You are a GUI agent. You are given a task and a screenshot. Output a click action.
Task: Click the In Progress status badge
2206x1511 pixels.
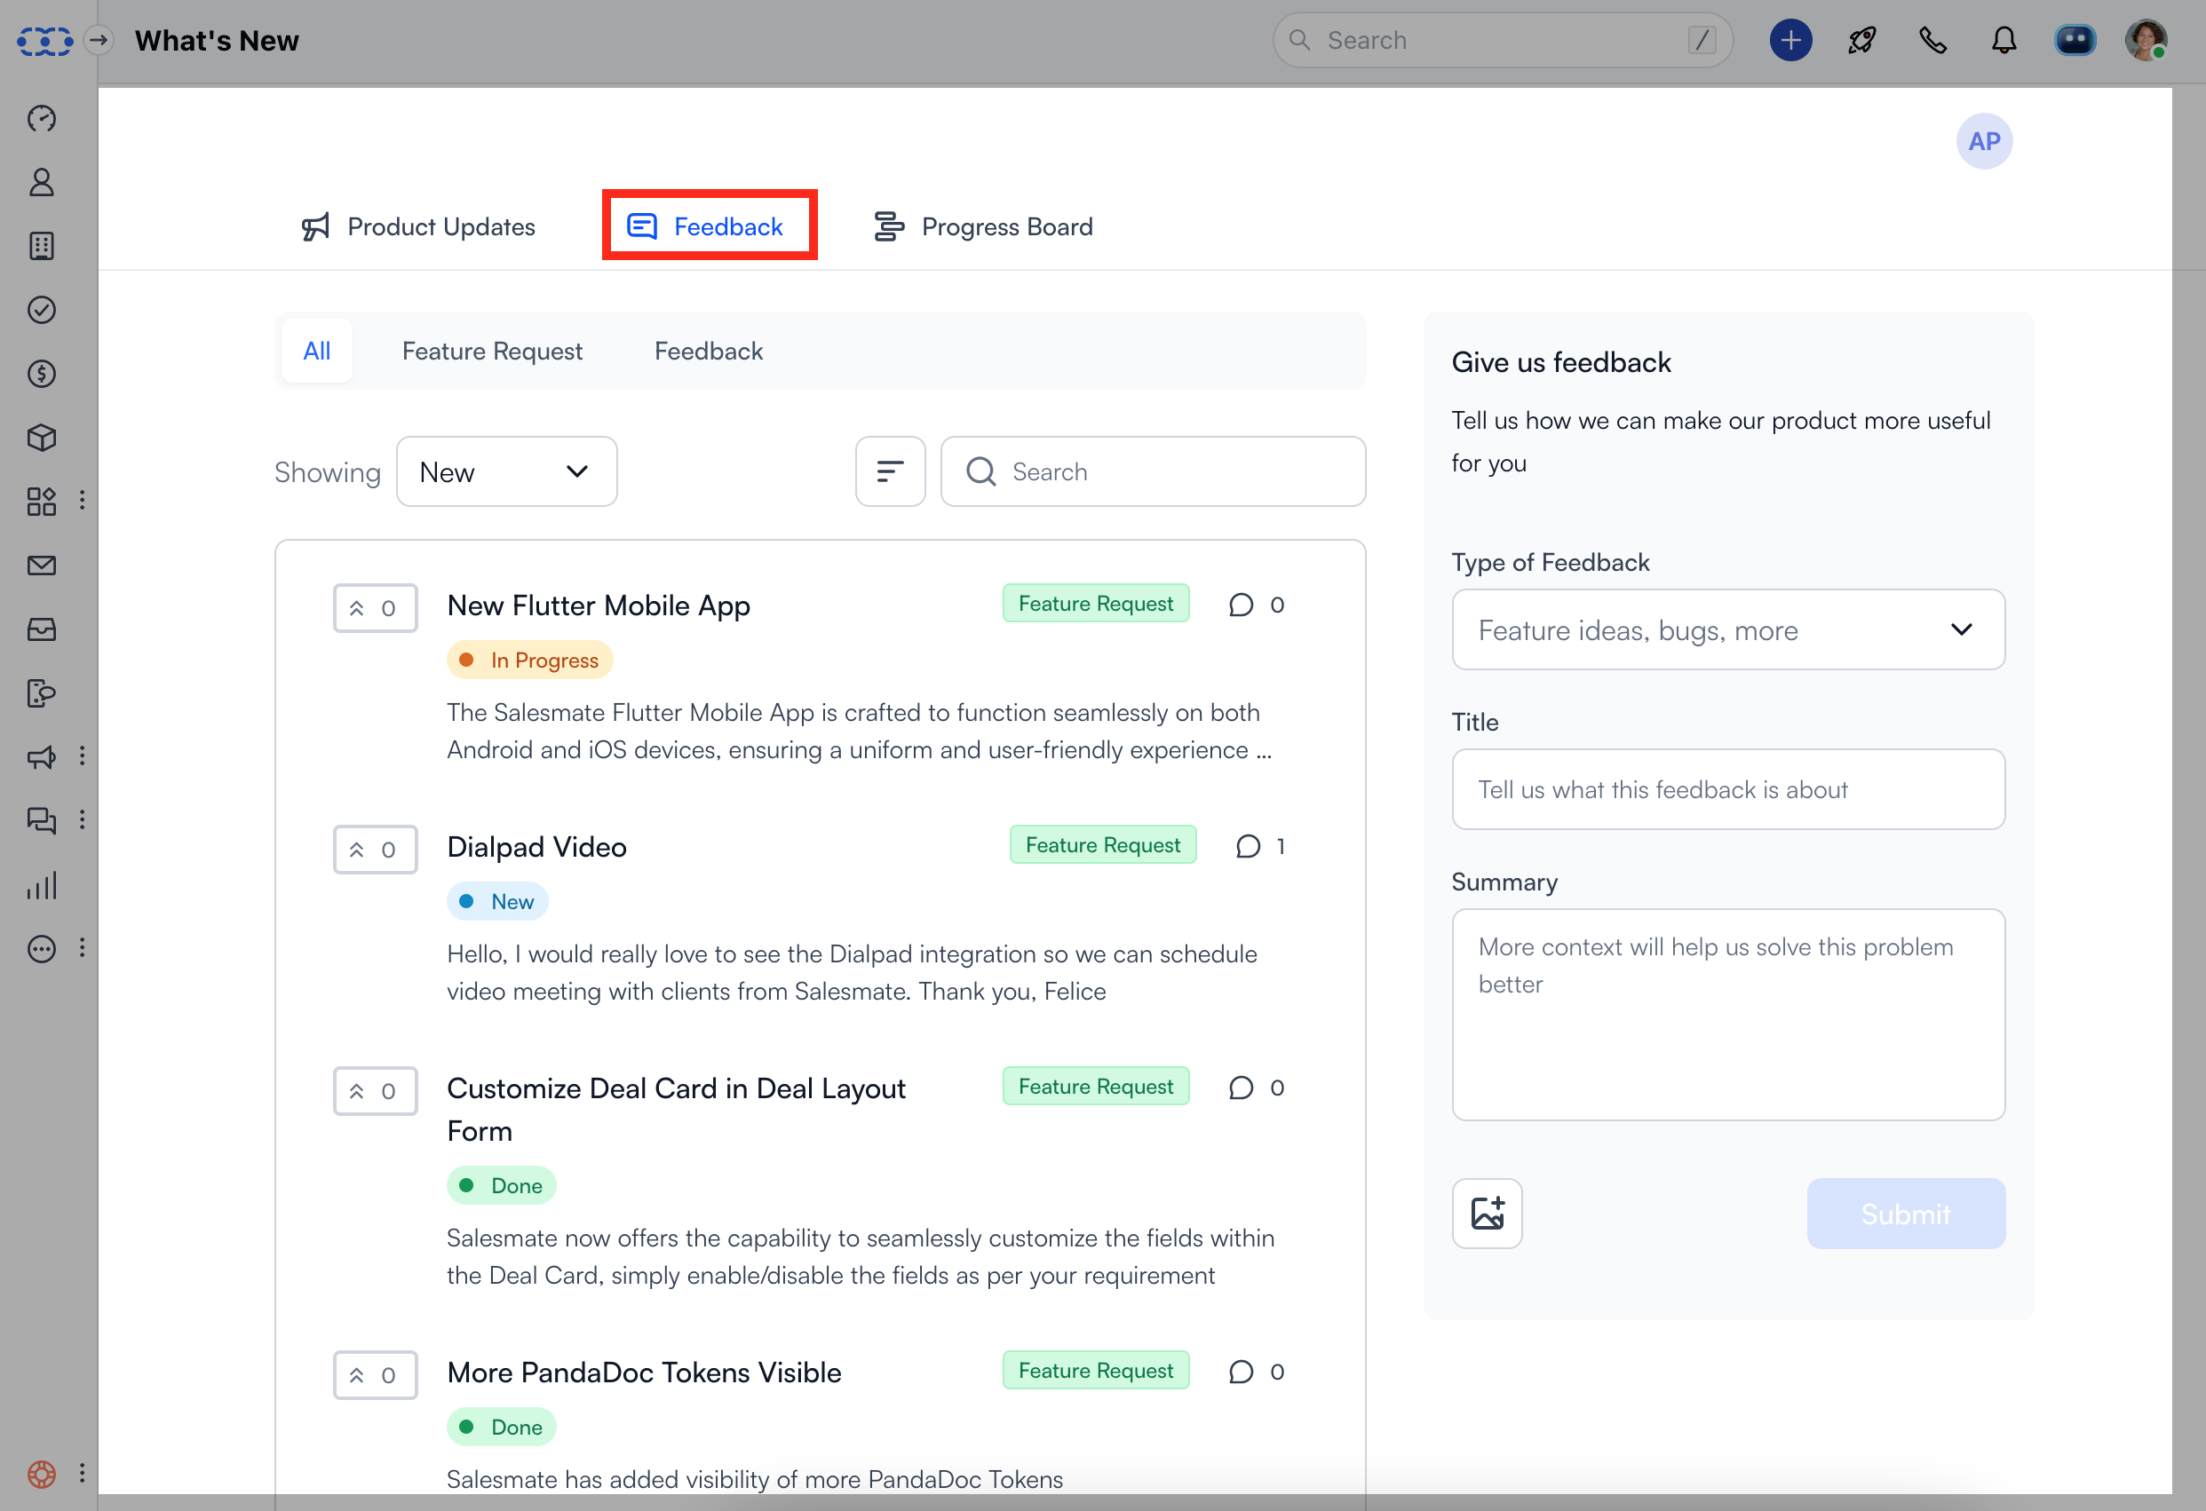(x=529, y=661)
